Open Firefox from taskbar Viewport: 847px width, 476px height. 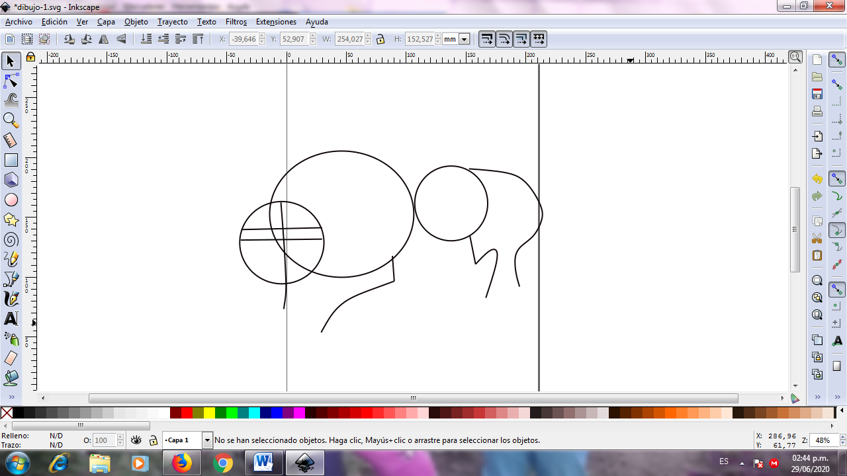tap(181, 463)
